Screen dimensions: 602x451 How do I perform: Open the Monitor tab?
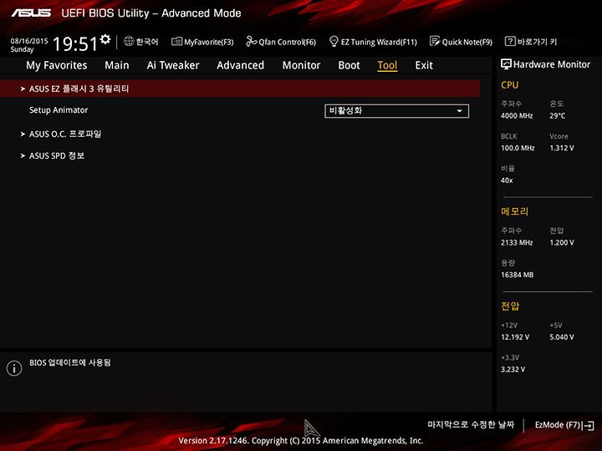(301, 65)
